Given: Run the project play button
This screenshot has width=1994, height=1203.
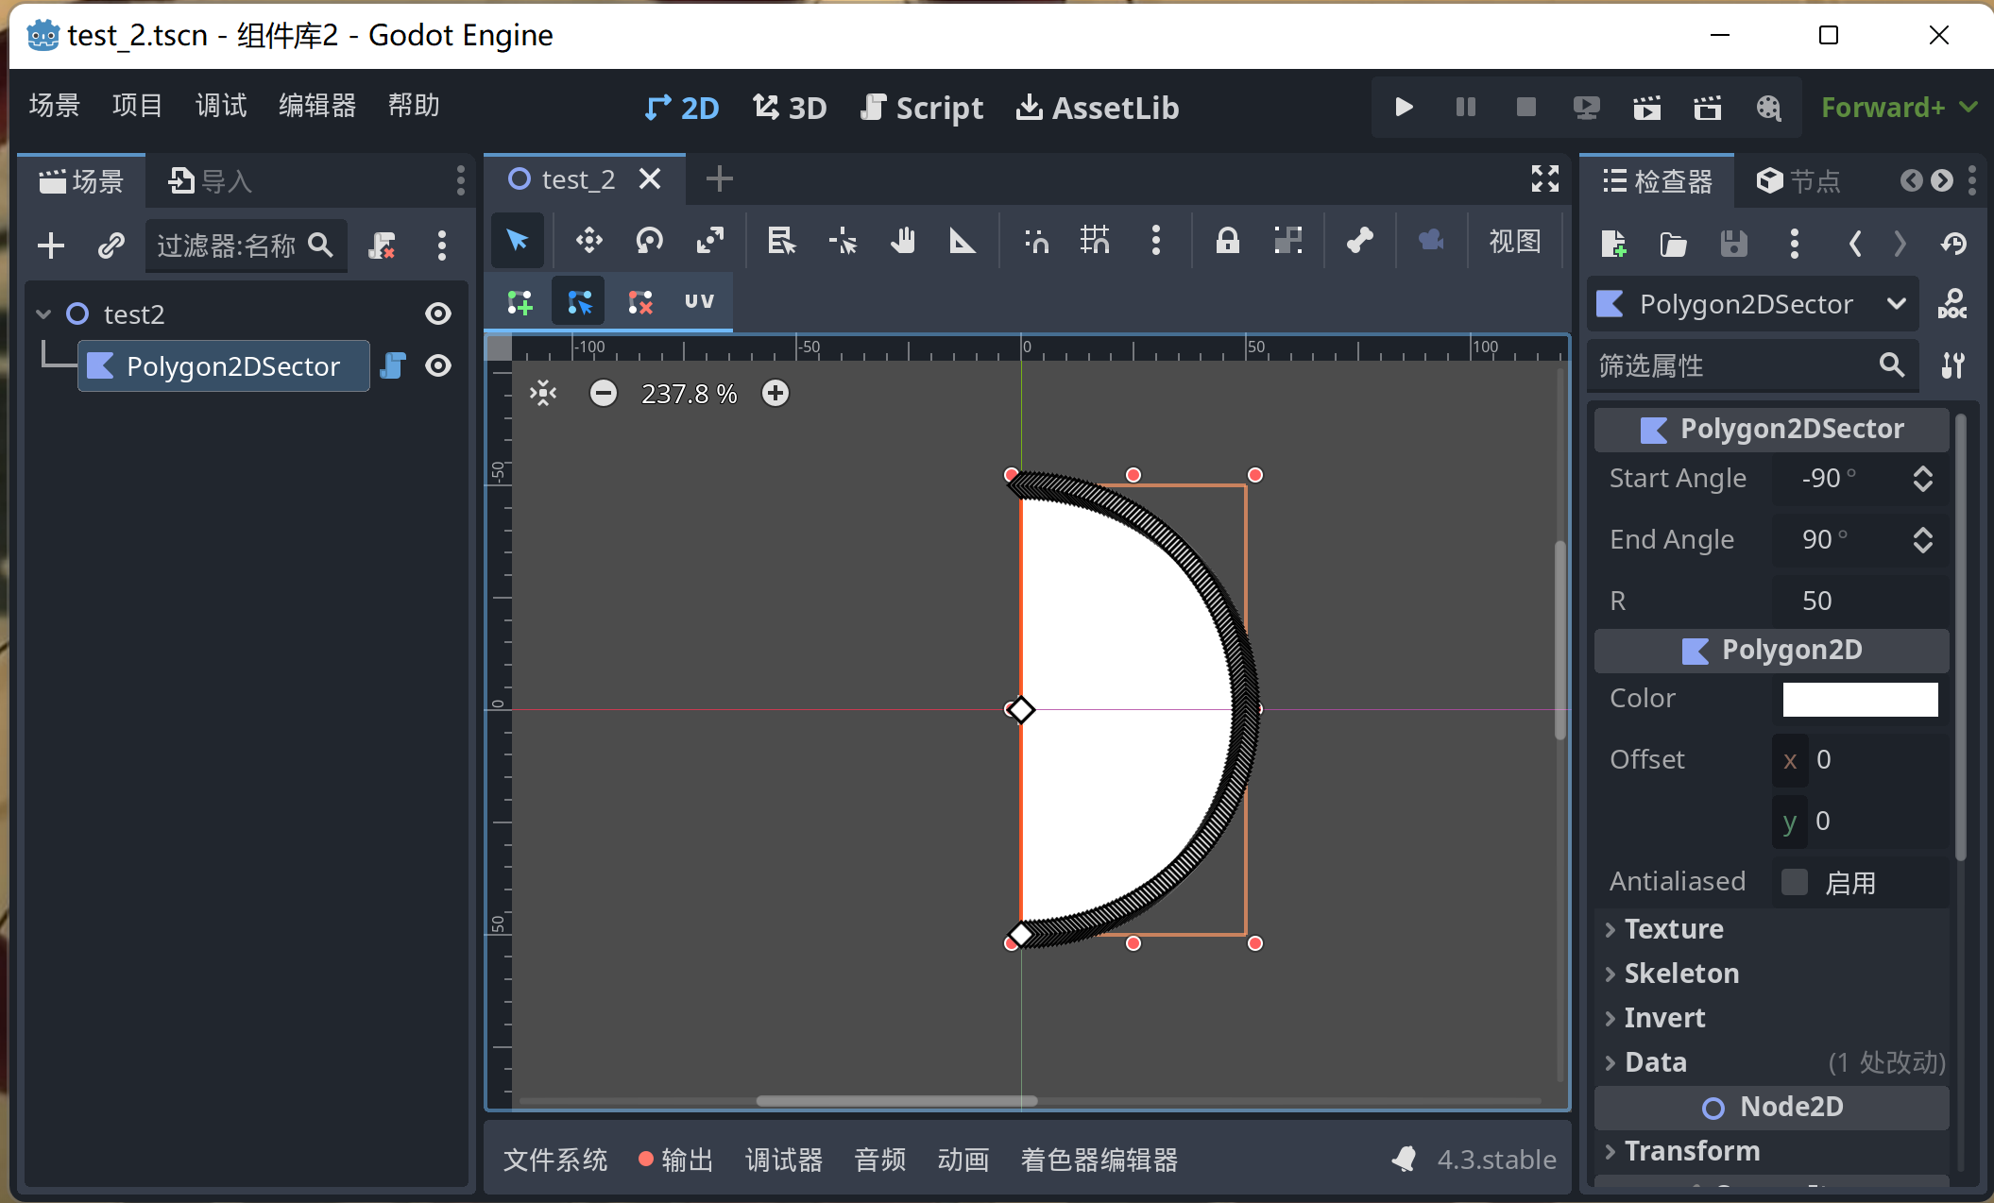Looking at the screenshot, I should [1404, 107].
